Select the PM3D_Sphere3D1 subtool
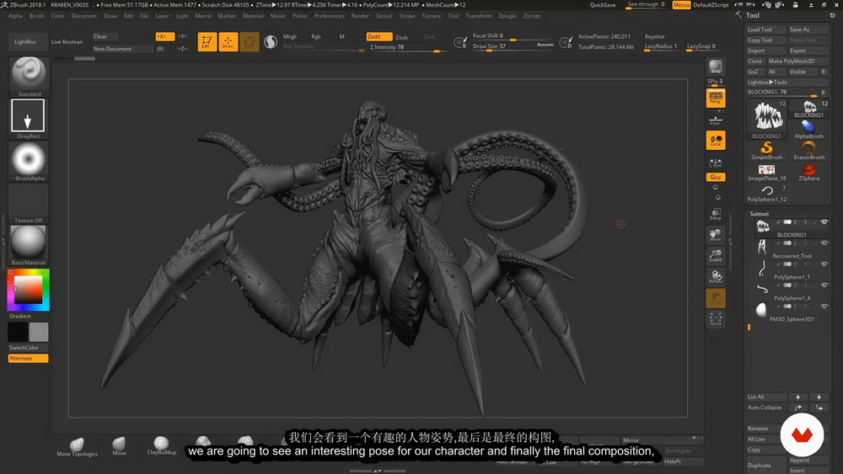The width and height of the screenshot is (843, 474). click(x=791, y=312)
